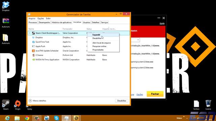Click the Desabilitar button at bottom

(x=122, y=101)
